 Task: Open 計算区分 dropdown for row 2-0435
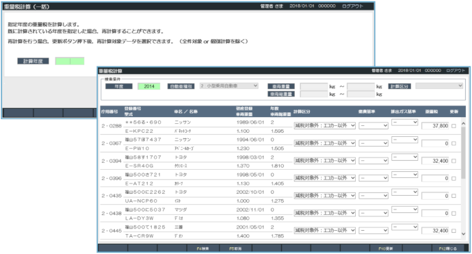pyautogui.click(x=325, y=196)
